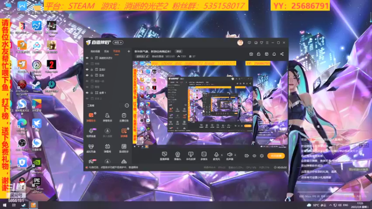Click the orange live app taskbar icon
Screen dimensions: 372x209
[x=33, y=205]
